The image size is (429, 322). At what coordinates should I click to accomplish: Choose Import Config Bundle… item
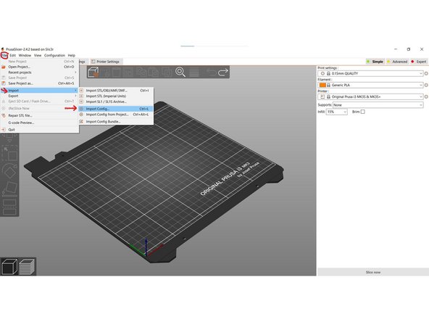(116, 122)
